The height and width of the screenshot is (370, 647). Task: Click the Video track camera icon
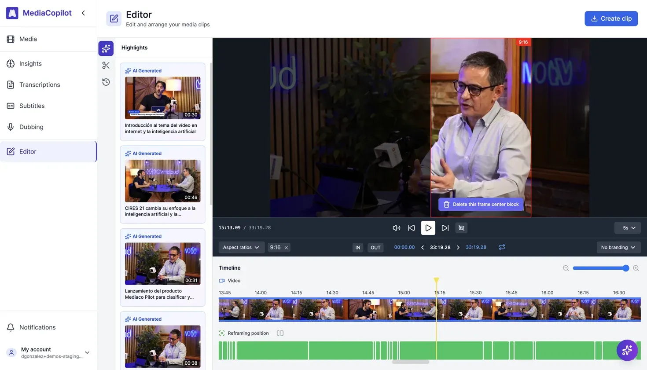[x=222, y=281]
